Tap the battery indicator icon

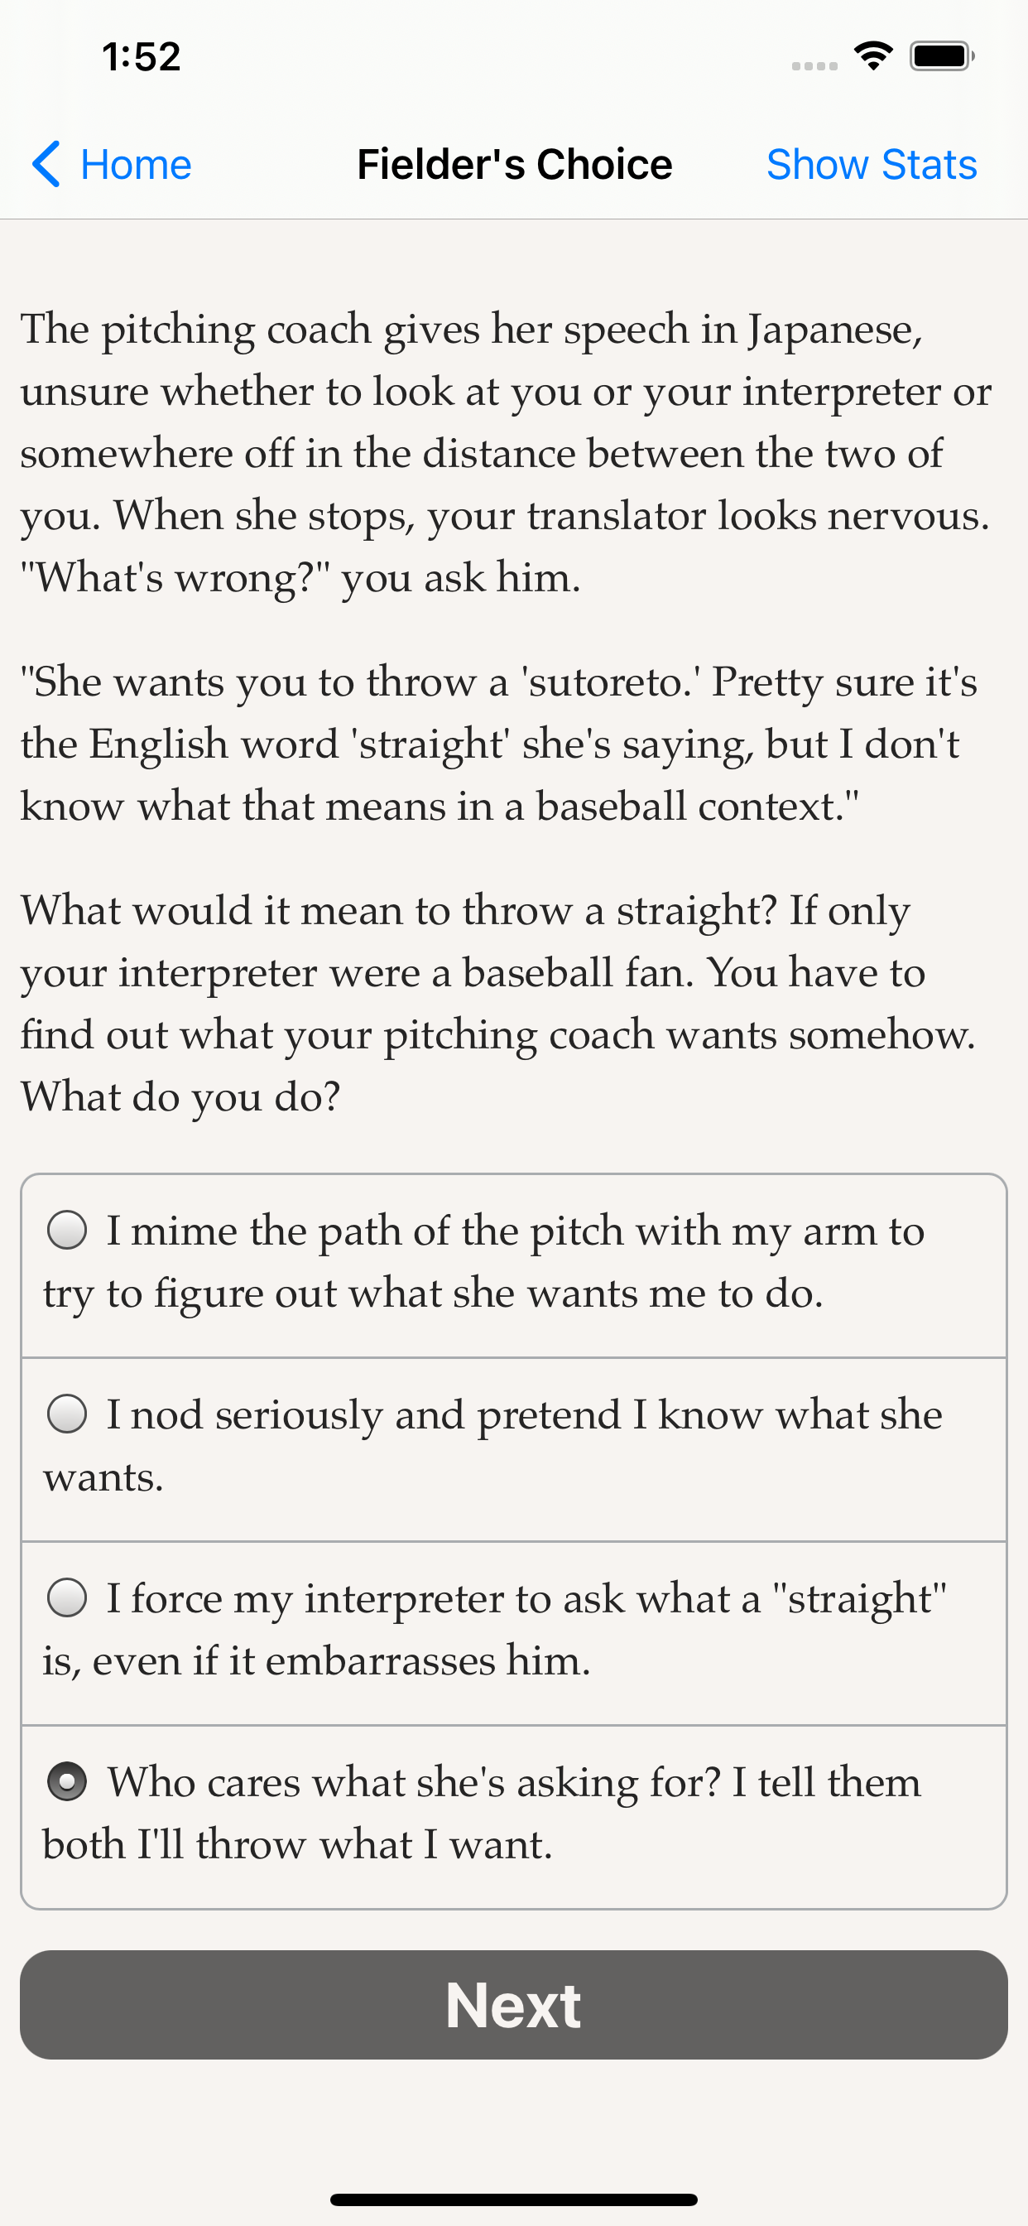941,56
